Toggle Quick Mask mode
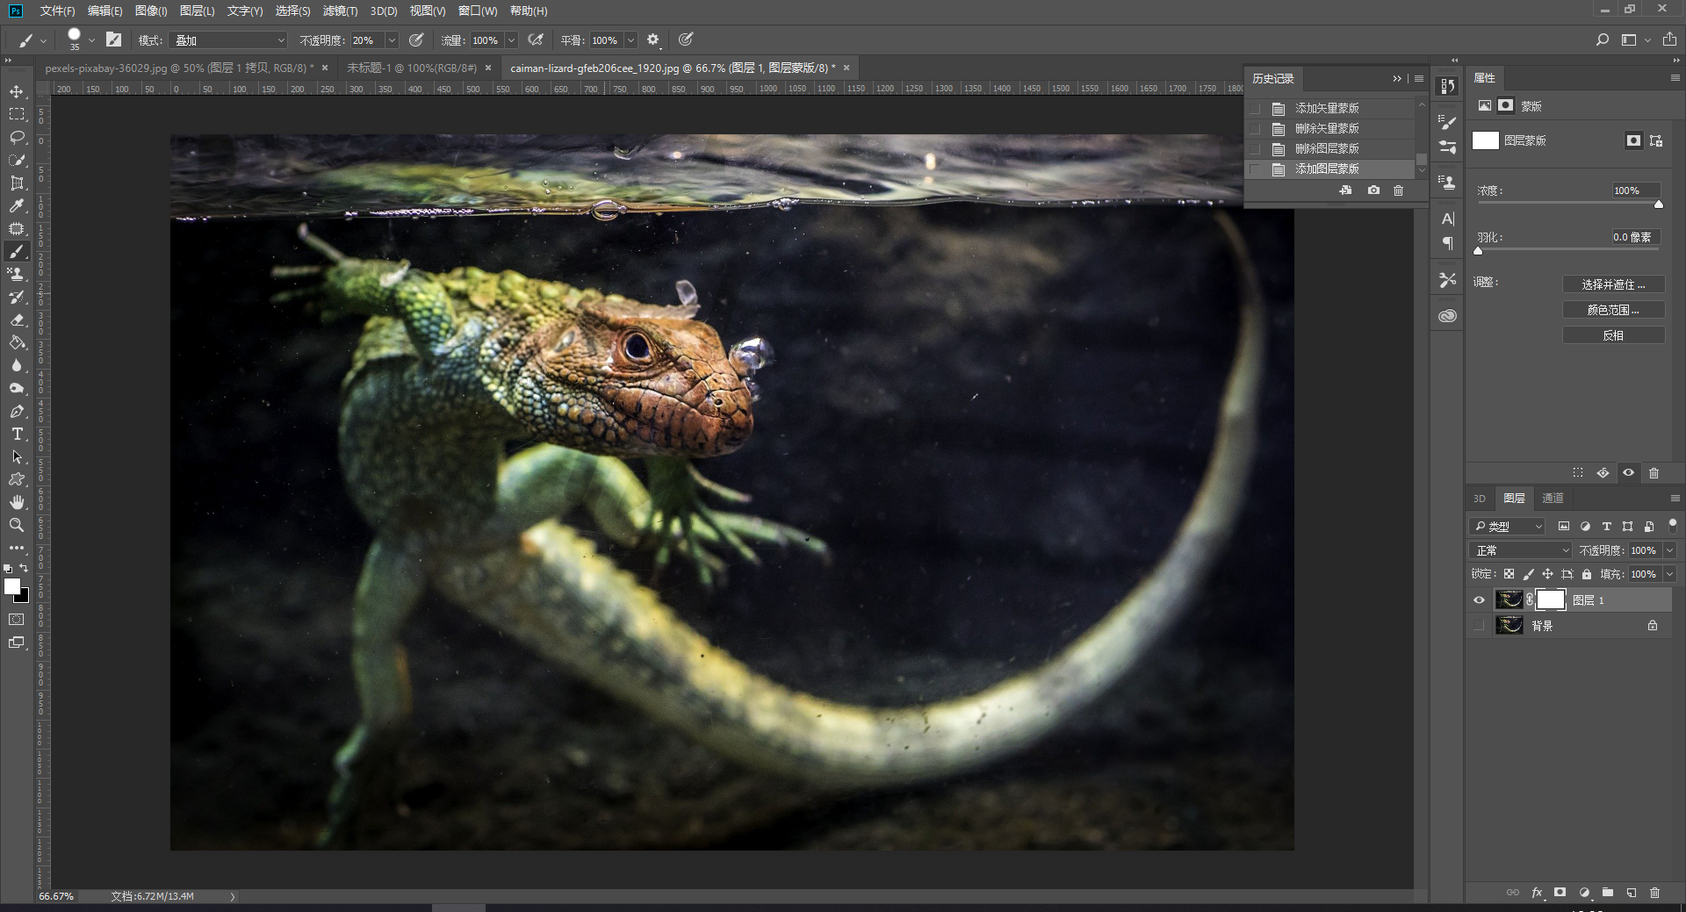 17,620
